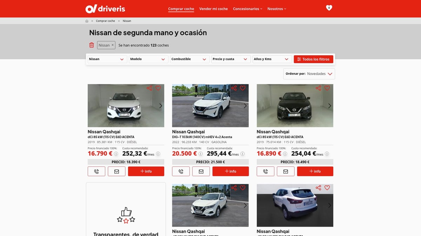Click email icon on second Qashqai card
421x236 pixels.
point(201,171)
